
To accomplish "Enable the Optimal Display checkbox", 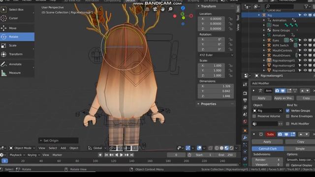I will tap(287, 165).
